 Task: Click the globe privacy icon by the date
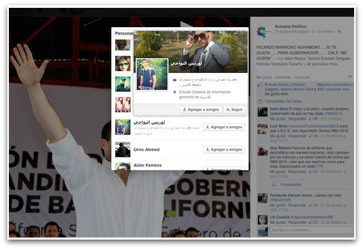(339, 32)
